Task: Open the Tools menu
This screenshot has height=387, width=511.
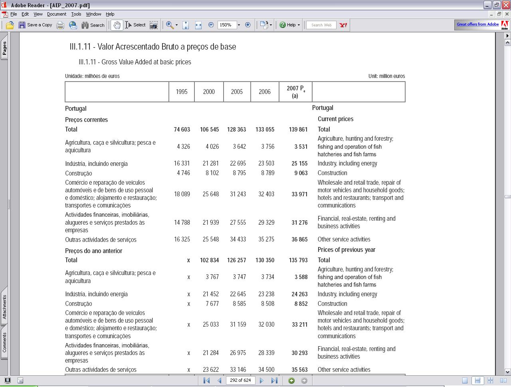Action: click(76, 14)
